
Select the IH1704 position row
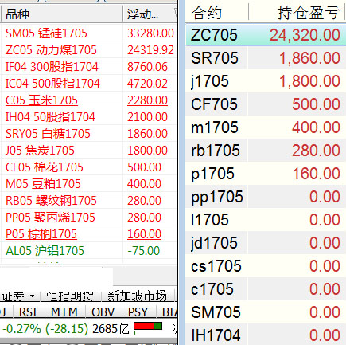click(266, 335)
